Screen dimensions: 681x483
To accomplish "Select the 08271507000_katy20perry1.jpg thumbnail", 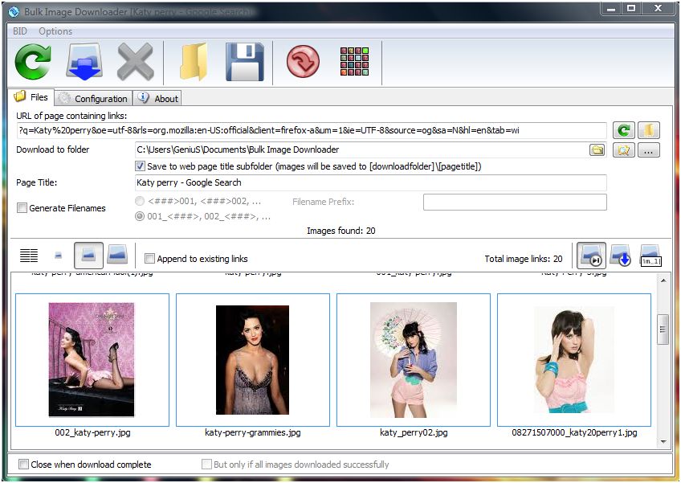I will coord(574,360).
